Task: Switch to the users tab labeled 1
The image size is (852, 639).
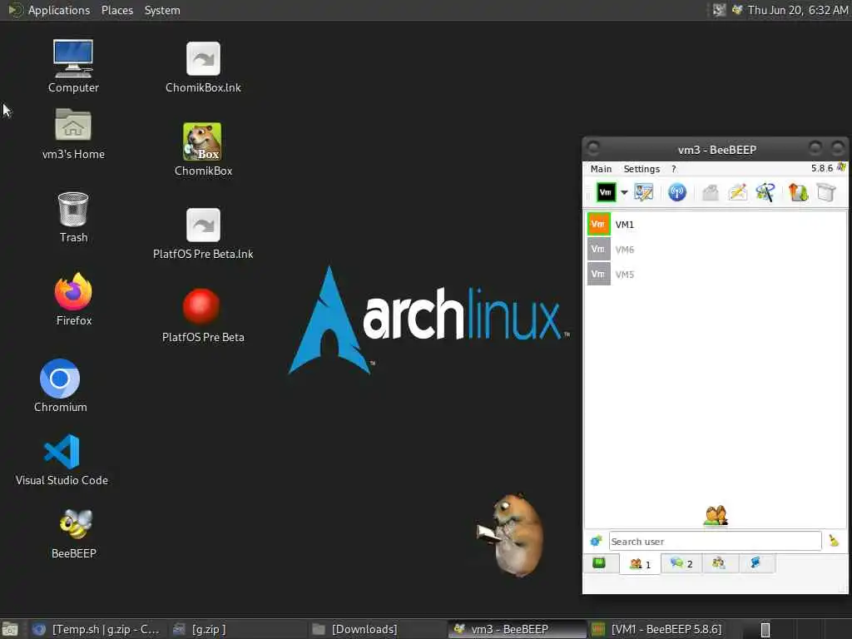Action: [x=640, y=564]
